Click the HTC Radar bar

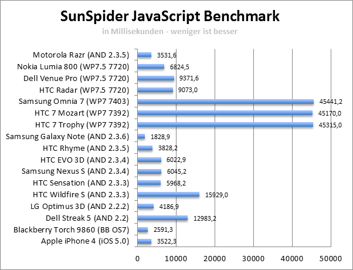click(x=155, y=90)
